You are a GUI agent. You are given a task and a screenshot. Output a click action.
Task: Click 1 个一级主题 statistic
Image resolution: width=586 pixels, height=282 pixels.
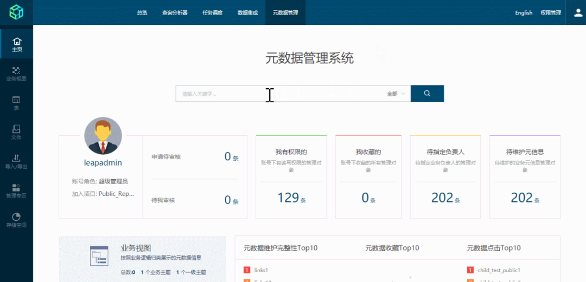pyautogui.click(x=191, y=273)
